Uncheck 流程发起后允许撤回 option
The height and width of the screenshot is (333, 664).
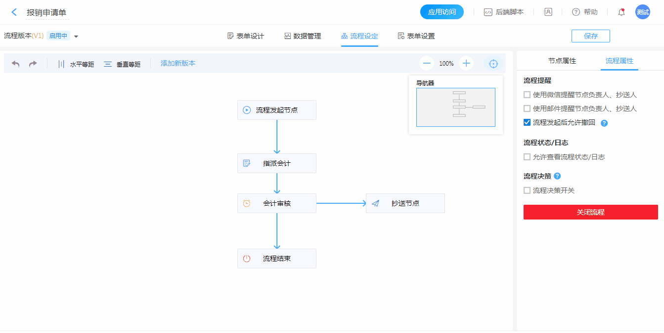coord(527,122)
